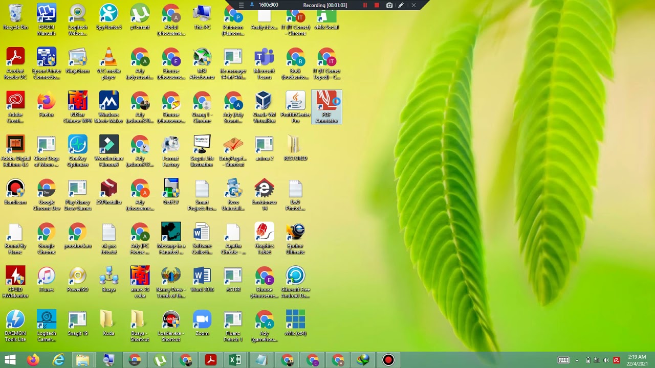Image resolution: width=655 pixels, height=368 pixels.
Task: Select the uk pas foto.txt file
Action: click(108, 239)
